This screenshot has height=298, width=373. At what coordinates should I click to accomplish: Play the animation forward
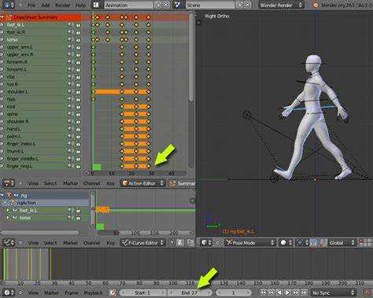coord(287,292)
